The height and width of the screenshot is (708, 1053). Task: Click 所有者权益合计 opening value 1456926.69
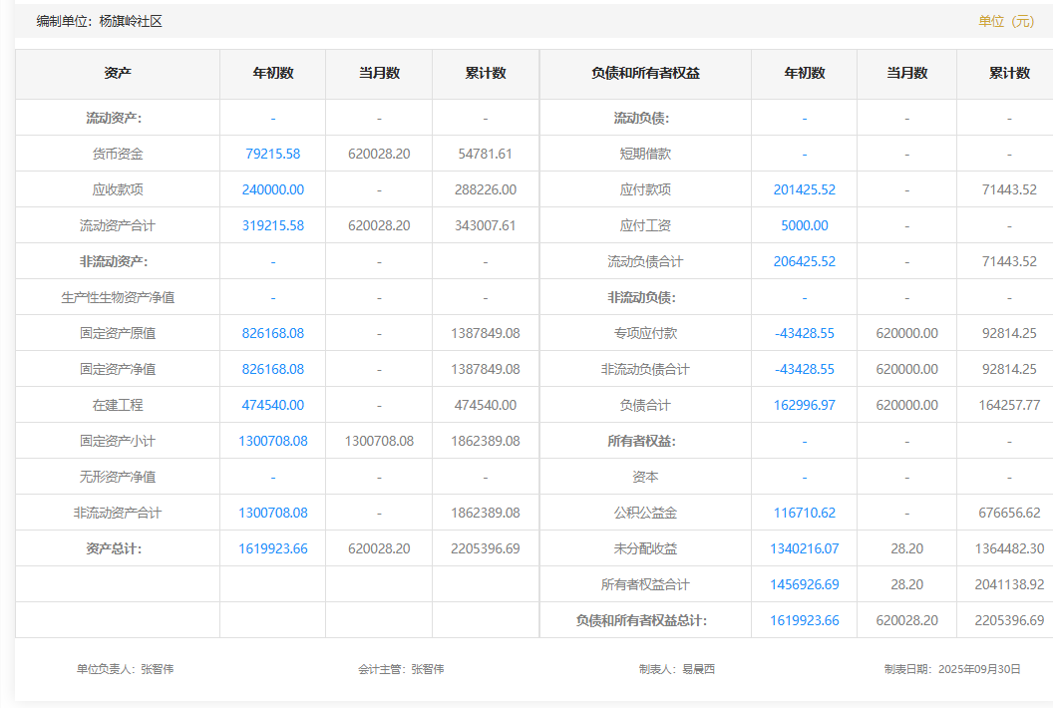click(804, 584)
